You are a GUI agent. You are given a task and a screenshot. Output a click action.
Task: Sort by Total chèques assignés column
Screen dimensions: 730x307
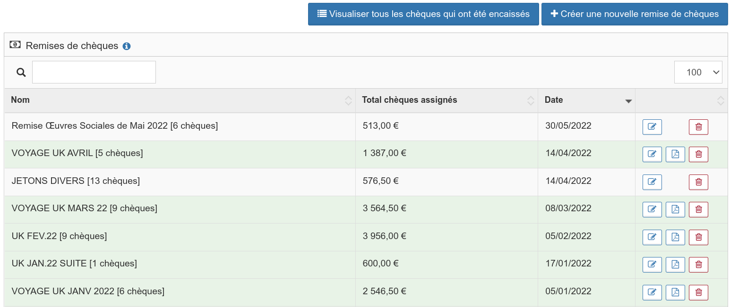point(446,100)
